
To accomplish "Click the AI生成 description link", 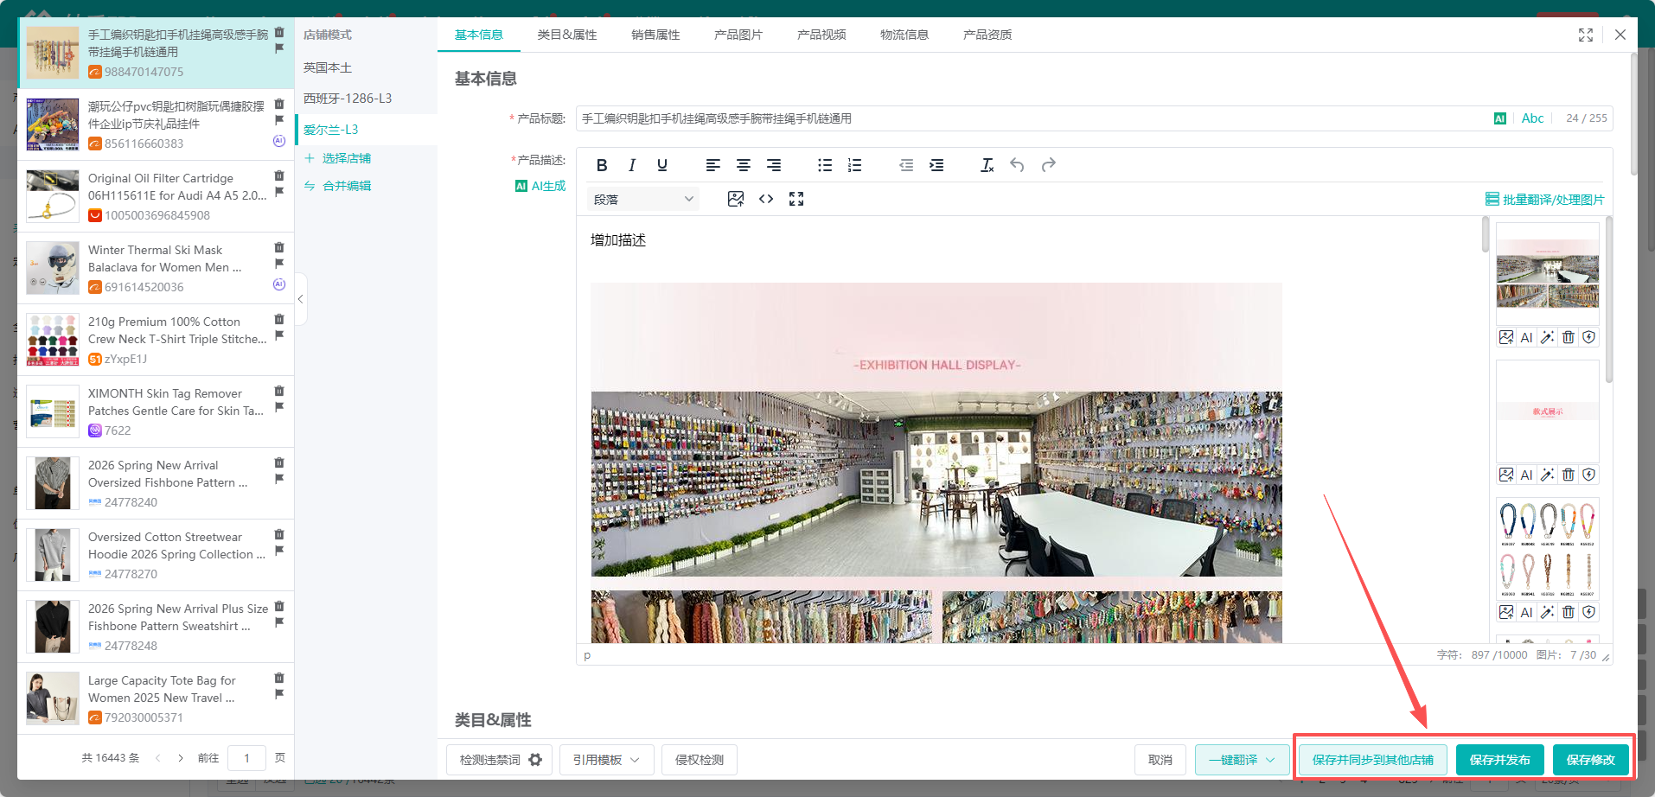I will coord(540,186).
